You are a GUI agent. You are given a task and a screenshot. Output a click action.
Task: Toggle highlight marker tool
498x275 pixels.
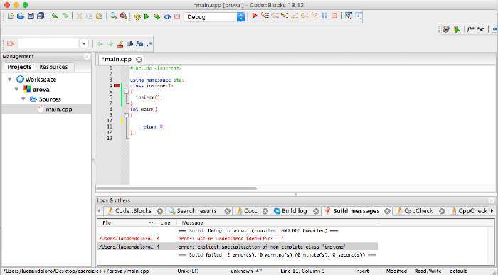coord(120,44)
